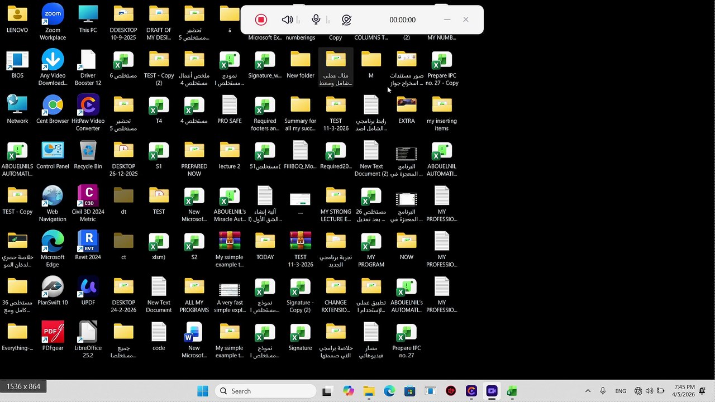Select the HitPaw Video Converter shortcut

pyautogui.click(x=88, y=113)
